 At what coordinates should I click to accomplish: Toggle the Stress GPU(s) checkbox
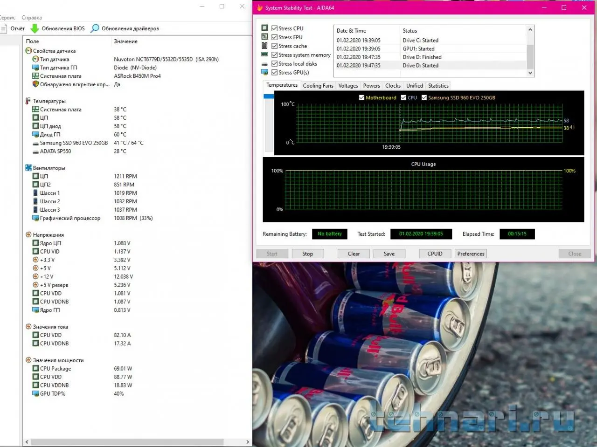tap(274, 73)
